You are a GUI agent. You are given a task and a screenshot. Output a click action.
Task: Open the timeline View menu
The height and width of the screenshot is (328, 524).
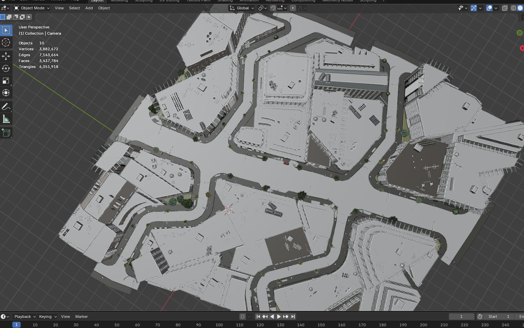(x=66, y=317)
